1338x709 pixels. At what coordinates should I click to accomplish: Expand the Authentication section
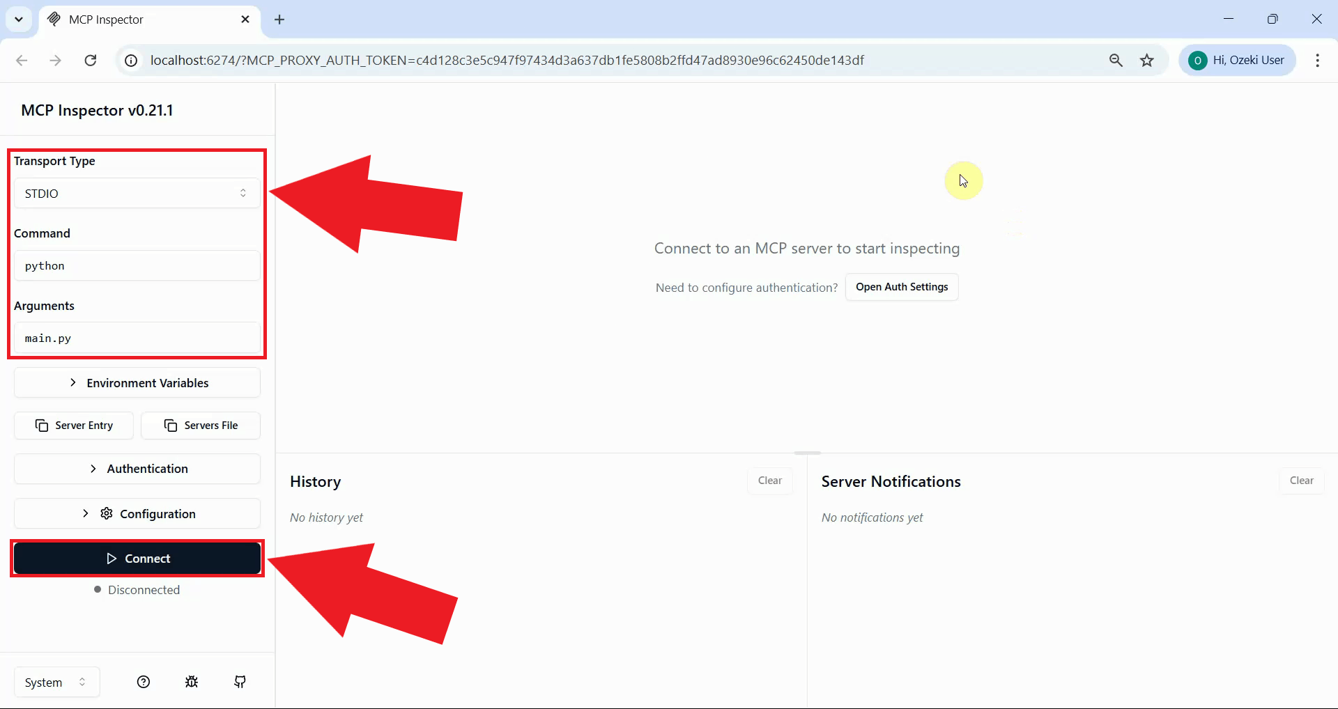pos(137,468)
